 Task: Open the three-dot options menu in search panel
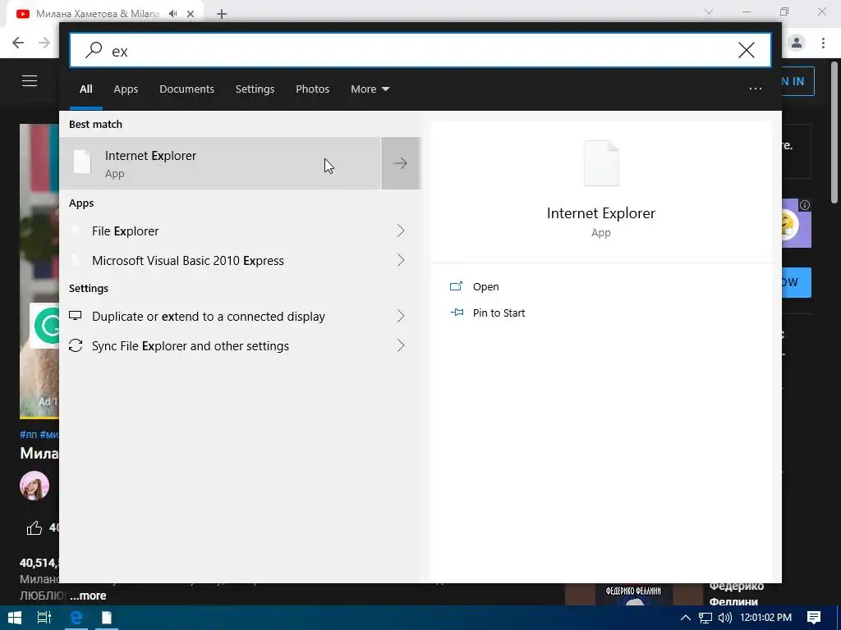coord(756,89)
